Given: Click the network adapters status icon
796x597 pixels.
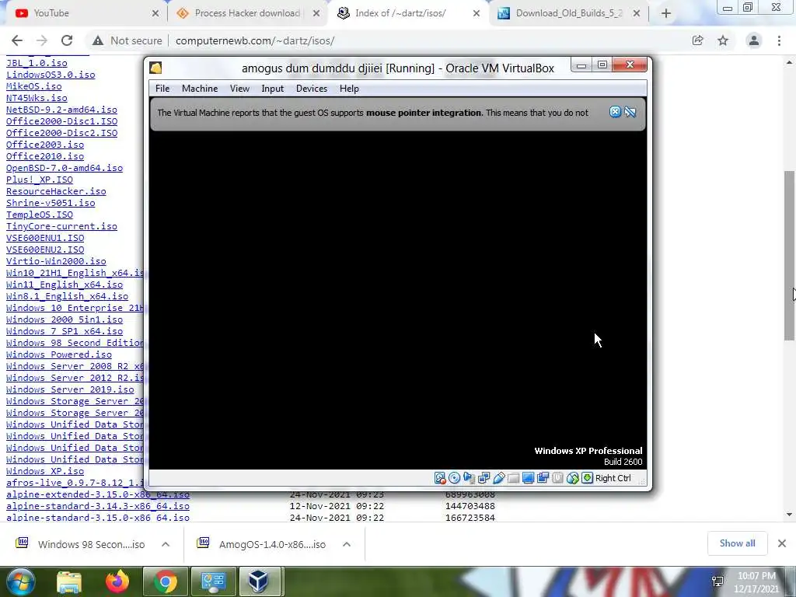Looking at the screenshot, I should 484,478.
